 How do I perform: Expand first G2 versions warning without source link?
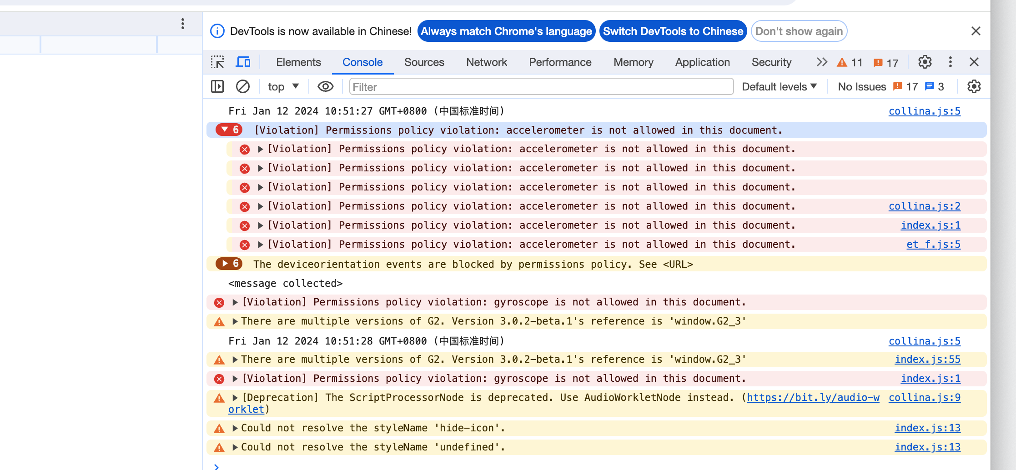(235, 321)
